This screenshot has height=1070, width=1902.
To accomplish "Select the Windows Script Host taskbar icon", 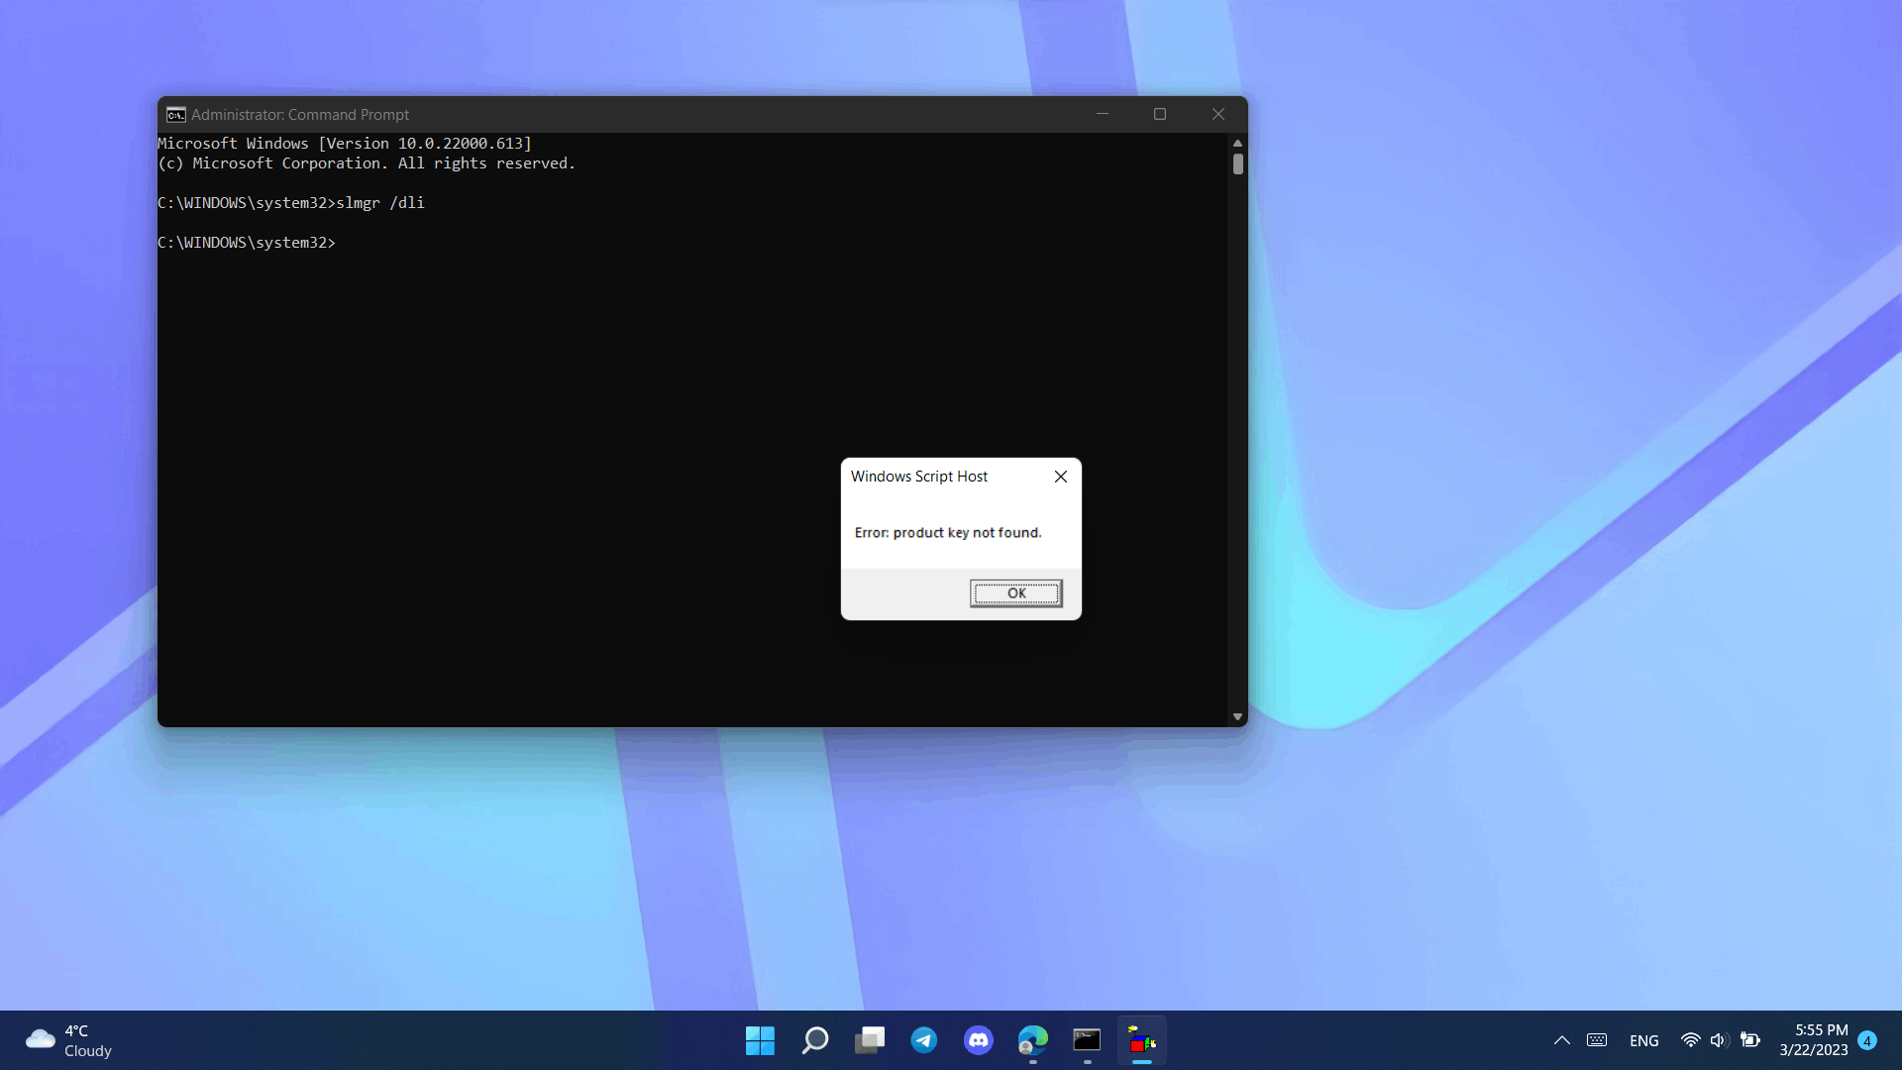I will [1142, 1040].
